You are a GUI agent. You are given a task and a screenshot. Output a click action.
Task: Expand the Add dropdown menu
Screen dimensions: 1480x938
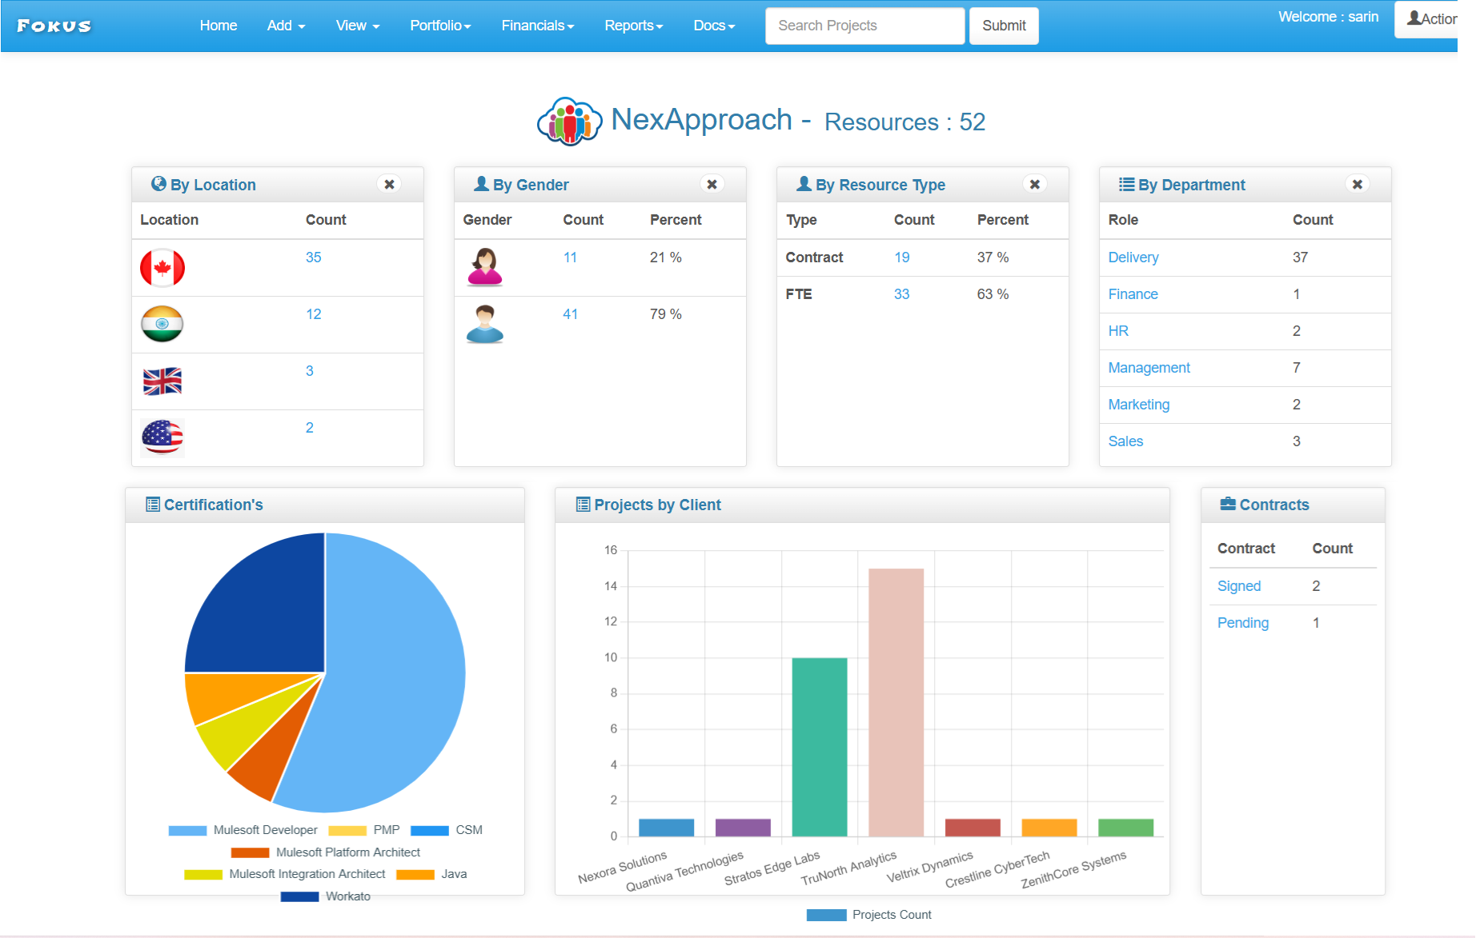[x=286, y=26]
